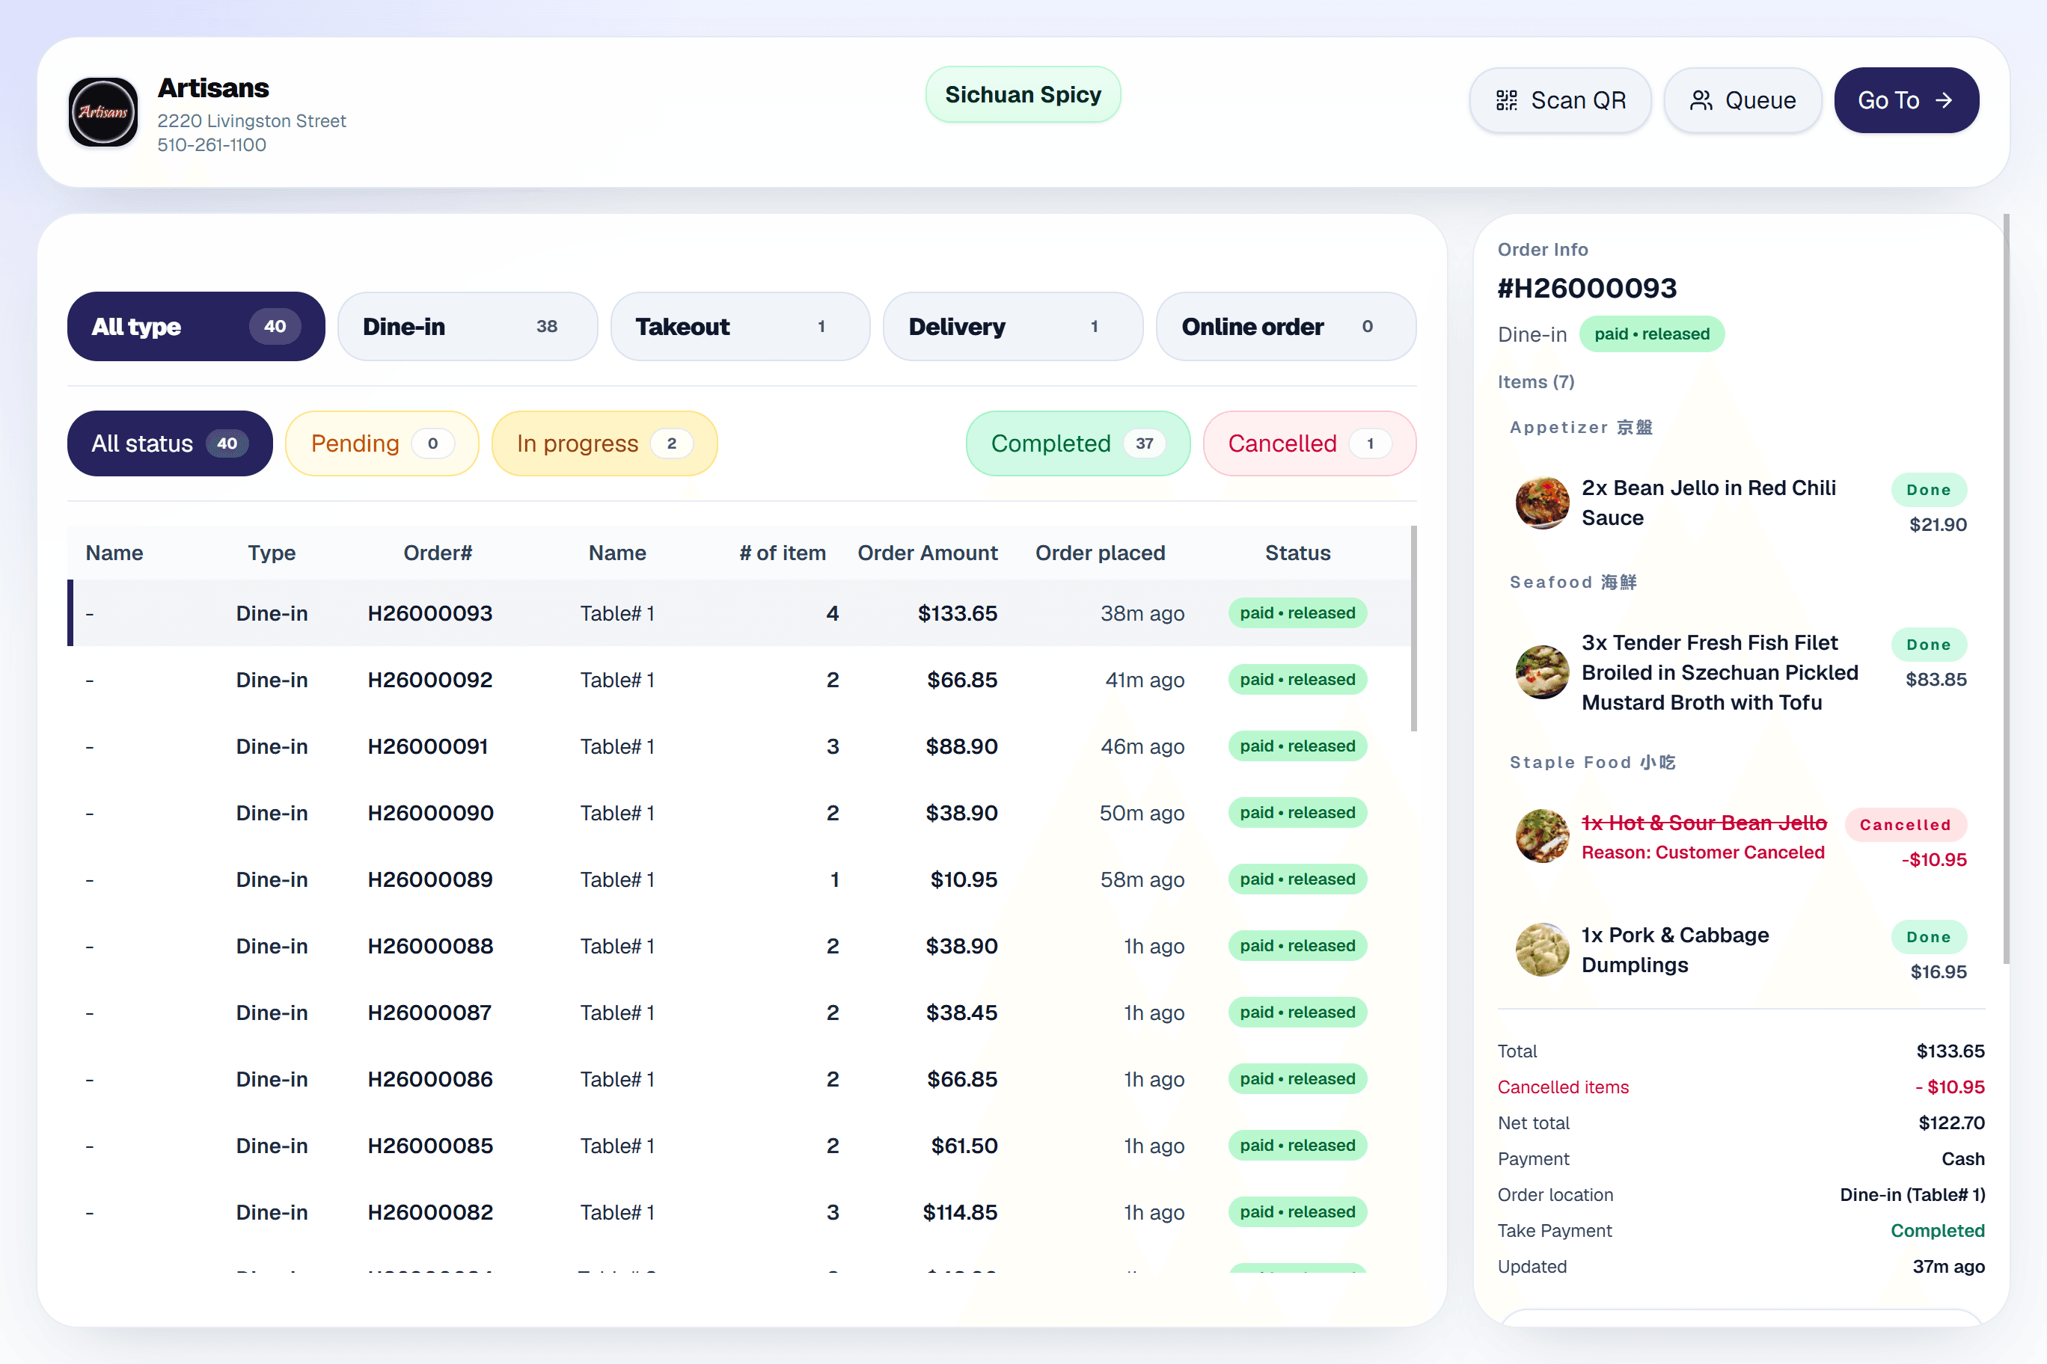Click the Order Amount column header

[928, 553]
